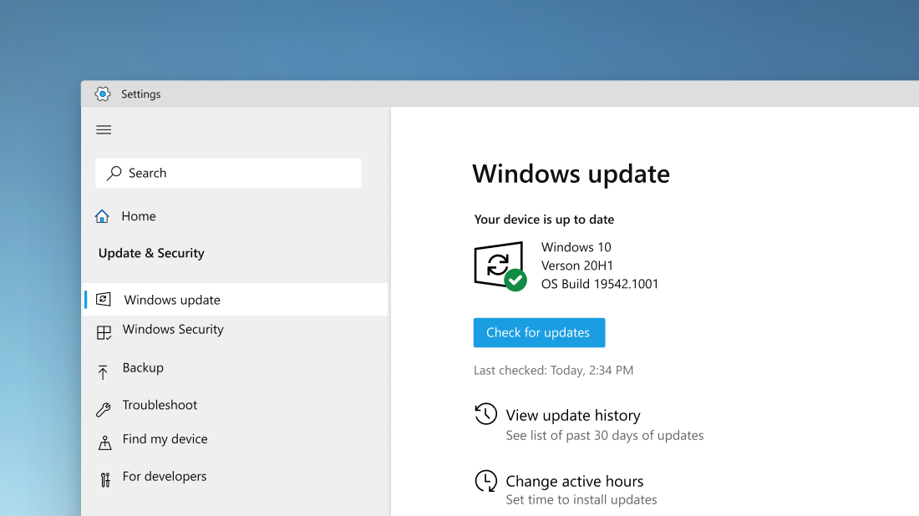The image size is (919, 516).
Task: Click the Backup upload-arrow icon
Action: 104,367
